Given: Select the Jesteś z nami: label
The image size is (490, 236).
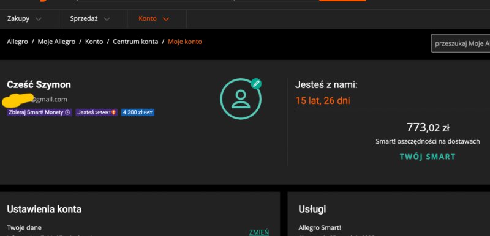Looking at the screenshot, I should pyautogui.click(x=326, y=84).
